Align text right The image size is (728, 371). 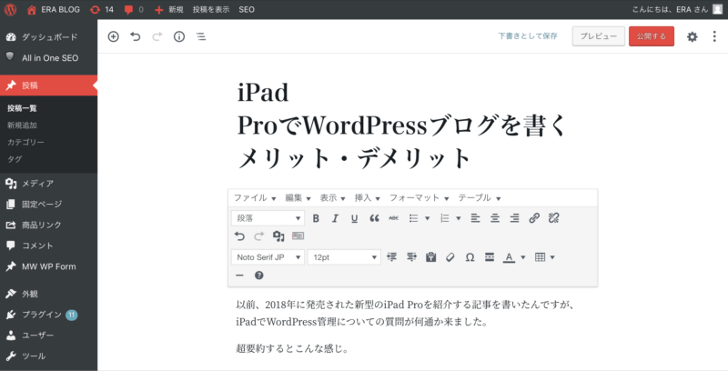(514, 218)
